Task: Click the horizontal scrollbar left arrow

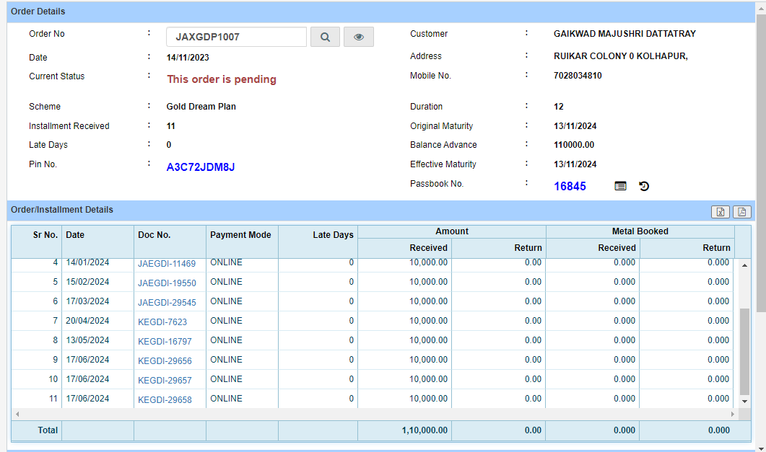Action: pyautogui.click(x=17, y=414)
